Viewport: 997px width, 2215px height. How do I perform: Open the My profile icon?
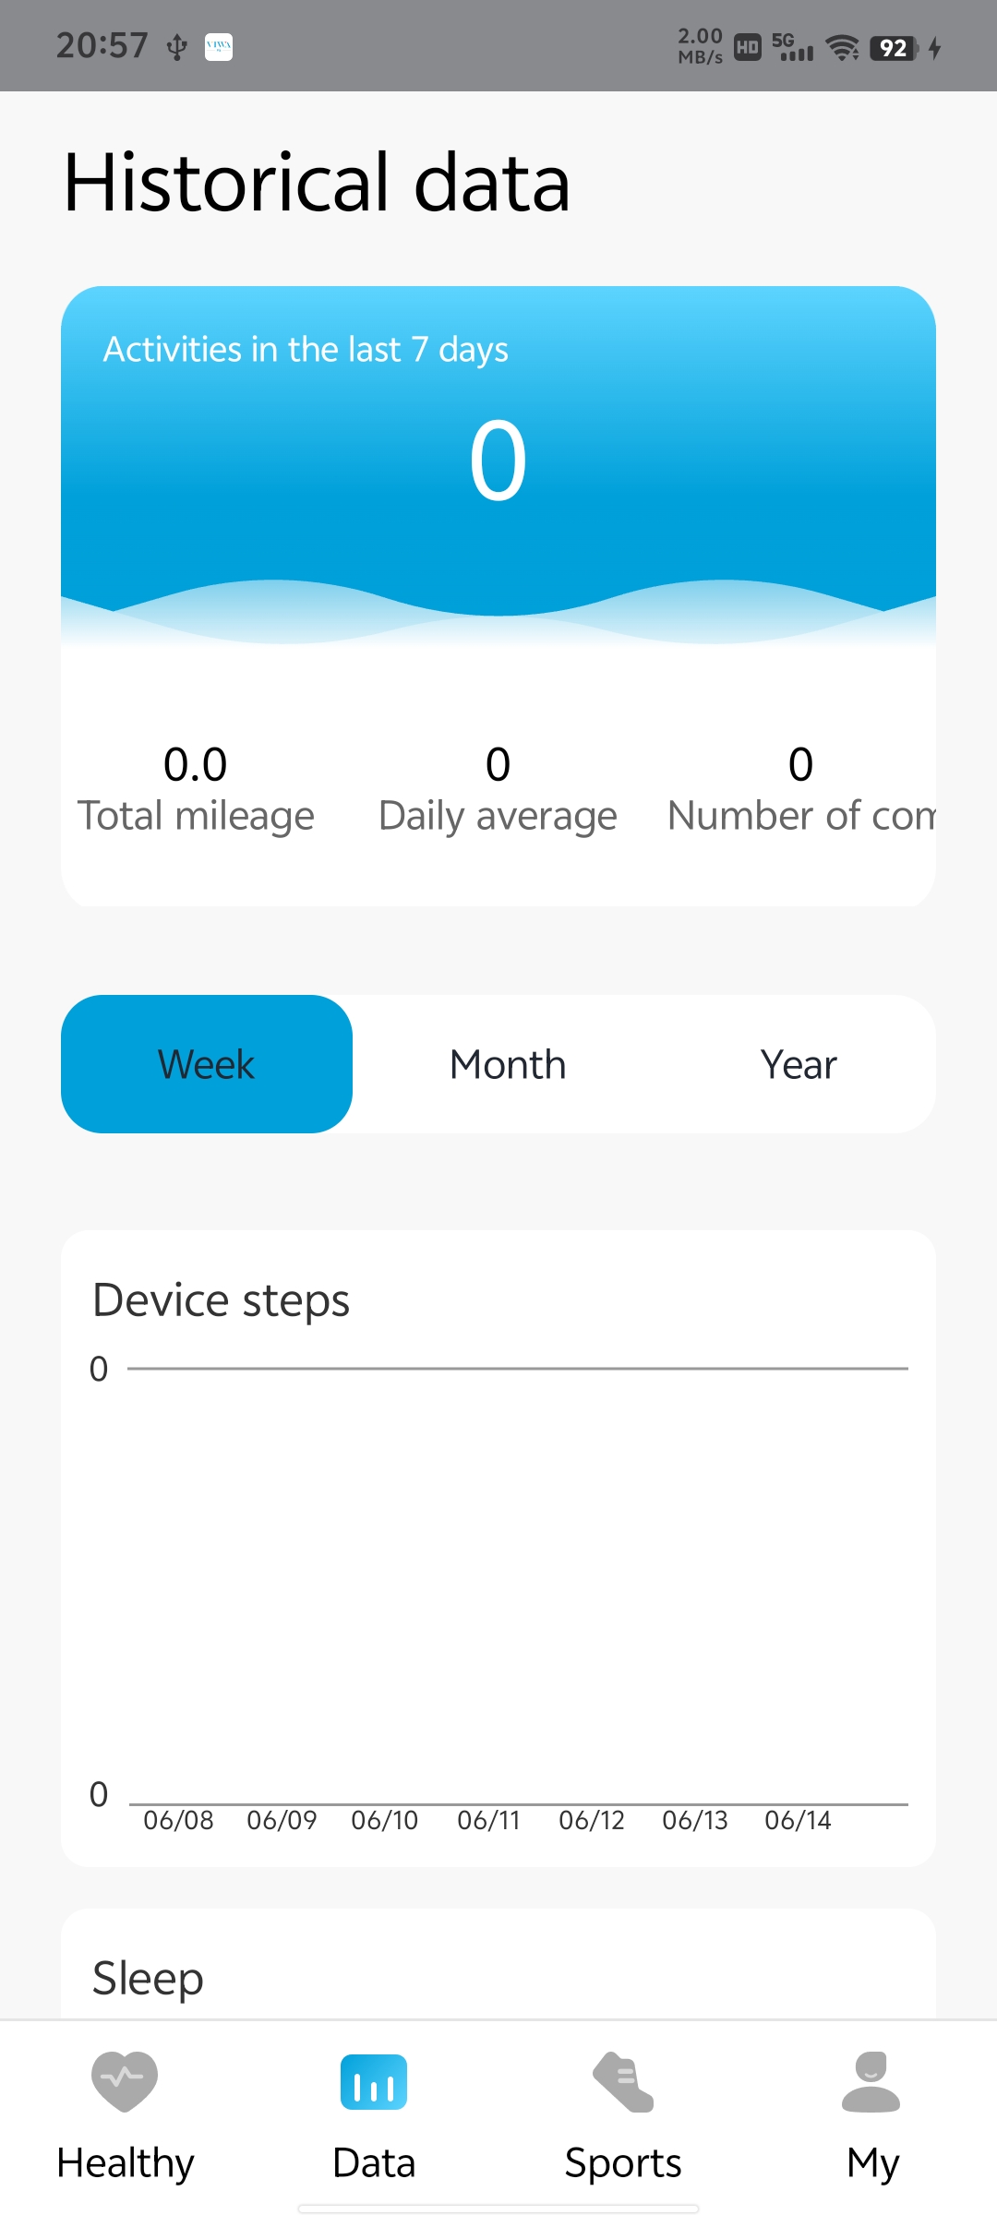pyautogui.click(x=871, y=2082)
